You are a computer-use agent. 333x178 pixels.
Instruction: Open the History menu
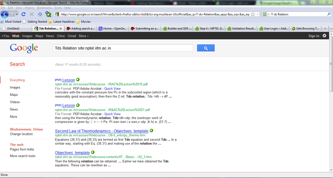[x=29, y=8]
